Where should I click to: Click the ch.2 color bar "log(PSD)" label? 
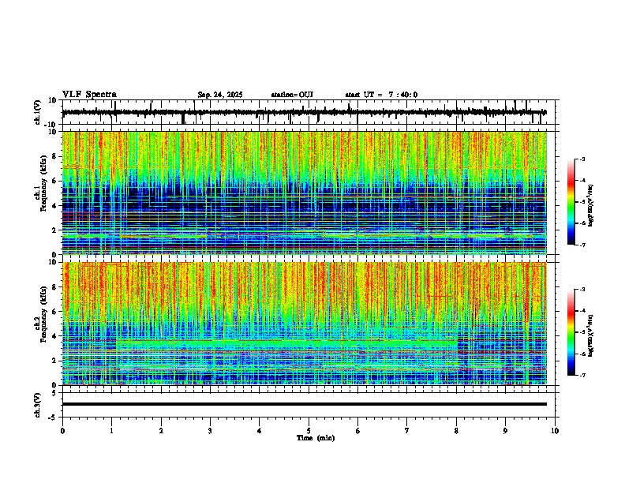click(591, 335)
